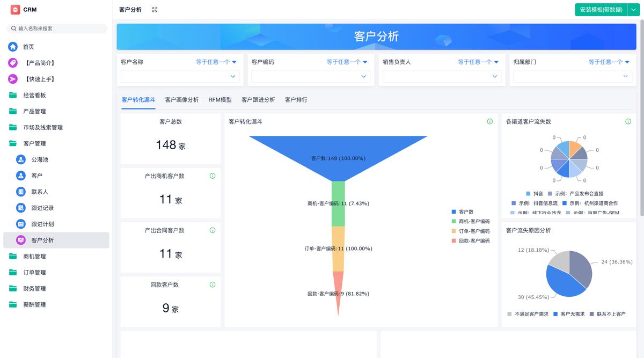This screenshot has height=358, width=644.
Task: Open the 归属部门 value dropdown
Action: pos(573,76)
